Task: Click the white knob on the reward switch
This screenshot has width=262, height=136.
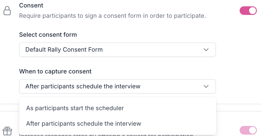Action: 252,130
